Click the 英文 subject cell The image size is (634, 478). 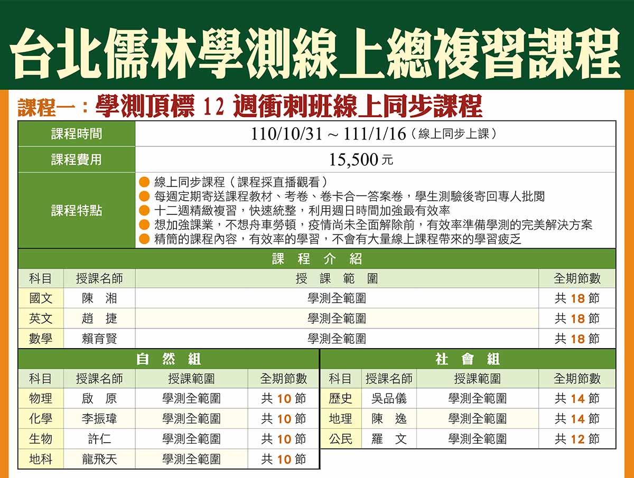(x=41, y=318)
